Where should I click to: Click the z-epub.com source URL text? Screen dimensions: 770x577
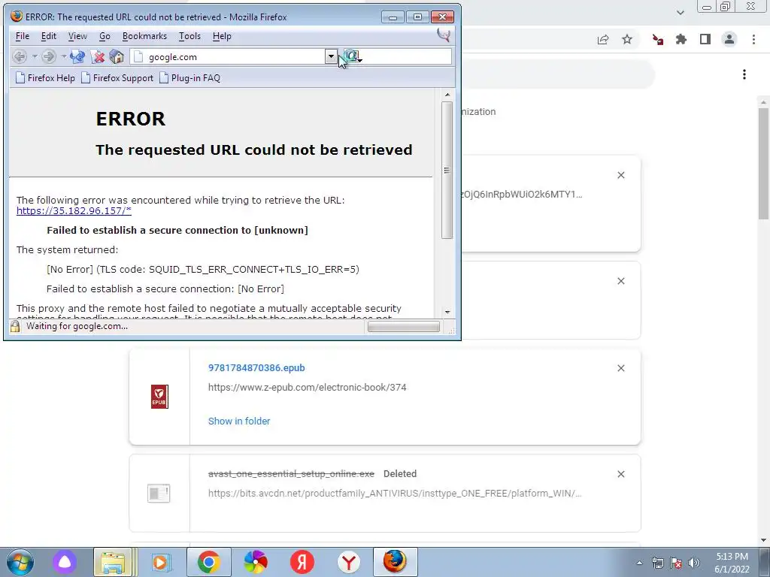click(x=307, y=387)
